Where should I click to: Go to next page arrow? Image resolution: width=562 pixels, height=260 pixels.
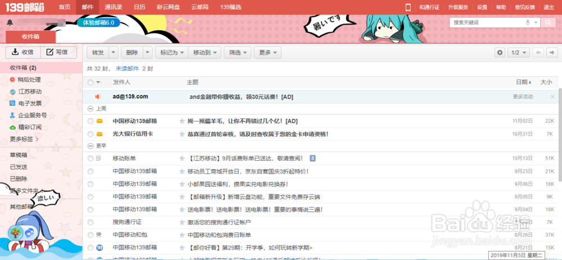coord(552,53)
